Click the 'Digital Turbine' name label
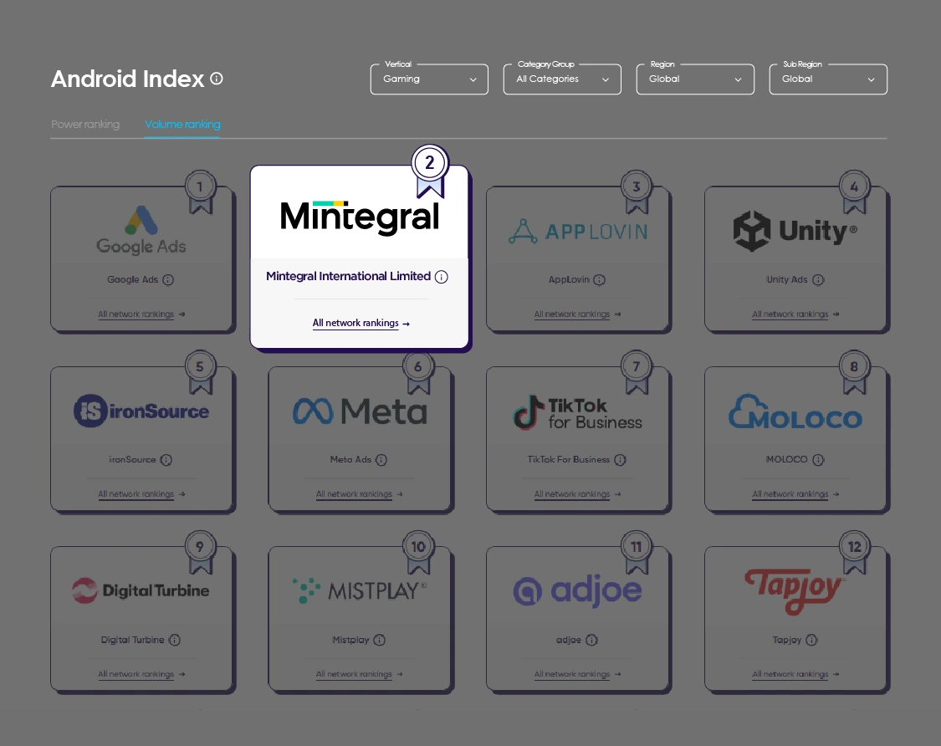 pos(132,640)
